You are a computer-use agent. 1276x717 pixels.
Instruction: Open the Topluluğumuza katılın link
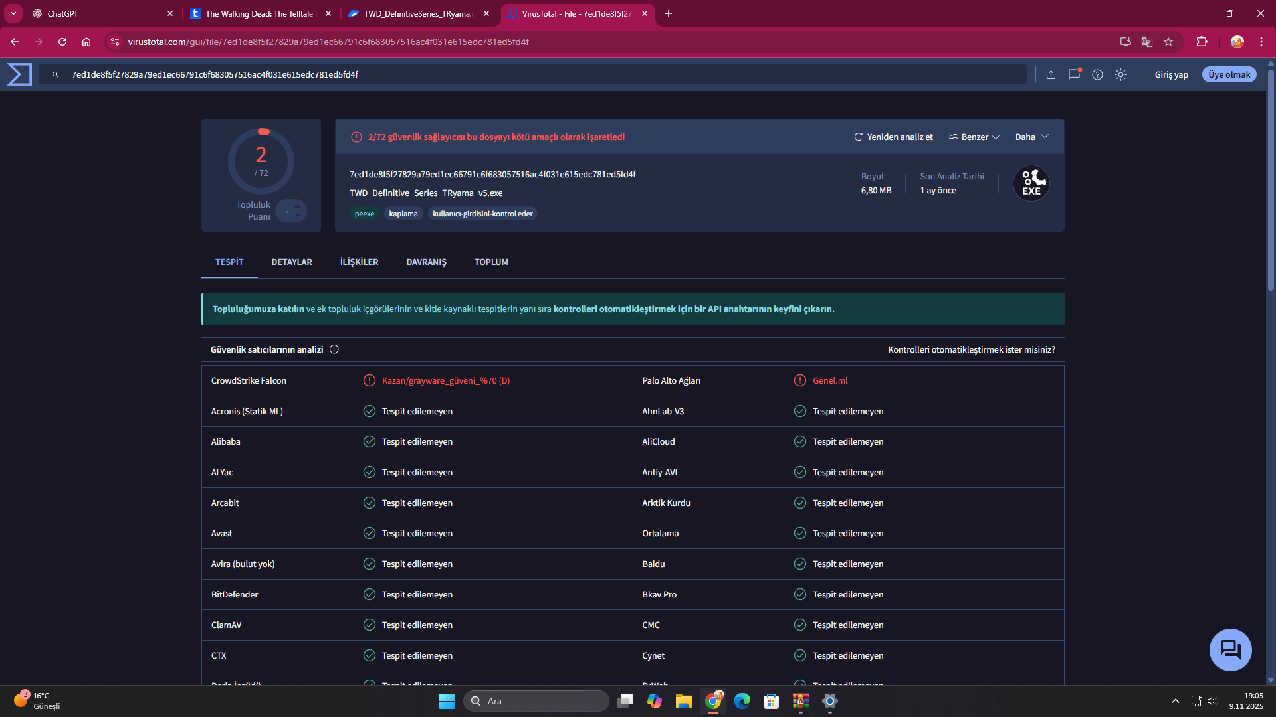pyautogui.click(x=258, y=309)
